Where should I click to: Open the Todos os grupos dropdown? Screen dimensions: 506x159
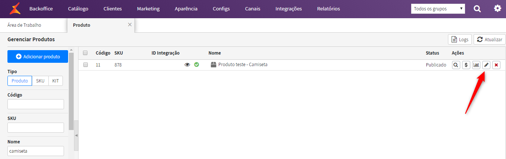click(x=438, y=9)
